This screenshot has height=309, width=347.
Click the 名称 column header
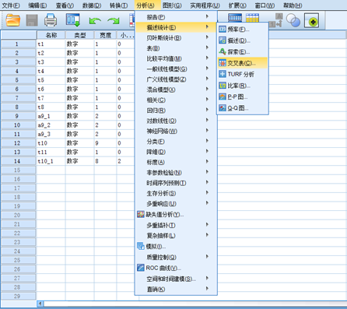point(51,35)
